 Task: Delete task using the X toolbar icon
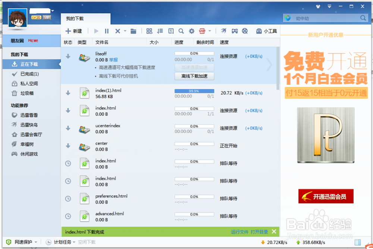117,31
